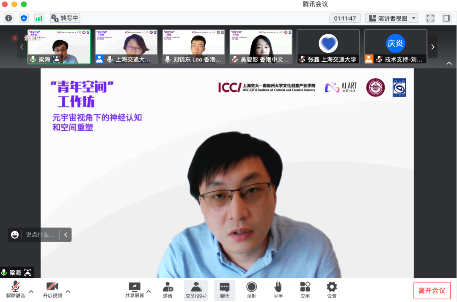Open the meeting info icon

[8, 18]
